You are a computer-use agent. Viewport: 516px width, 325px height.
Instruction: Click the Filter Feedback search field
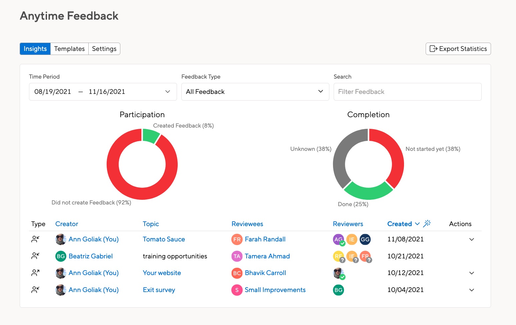[x=407, y=92]
